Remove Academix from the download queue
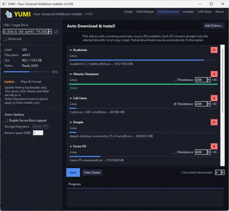The height and width of the screenshot is (211, 229). (x=214, y=50)
